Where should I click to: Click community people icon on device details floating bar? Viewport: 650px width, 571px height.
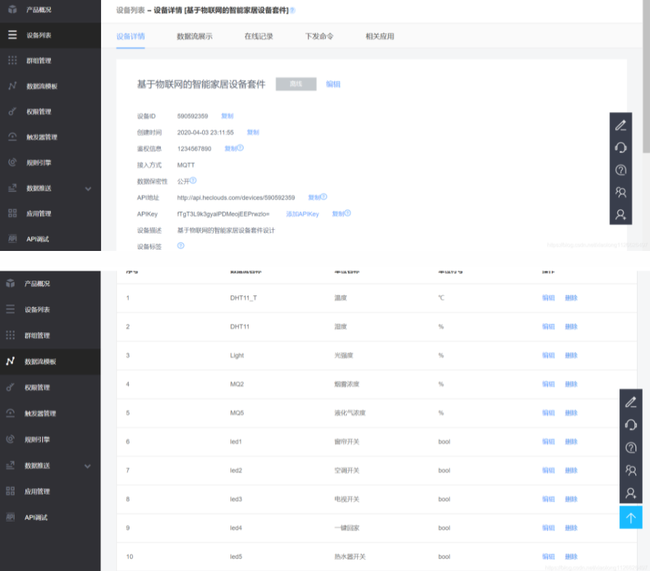point(621,192)
